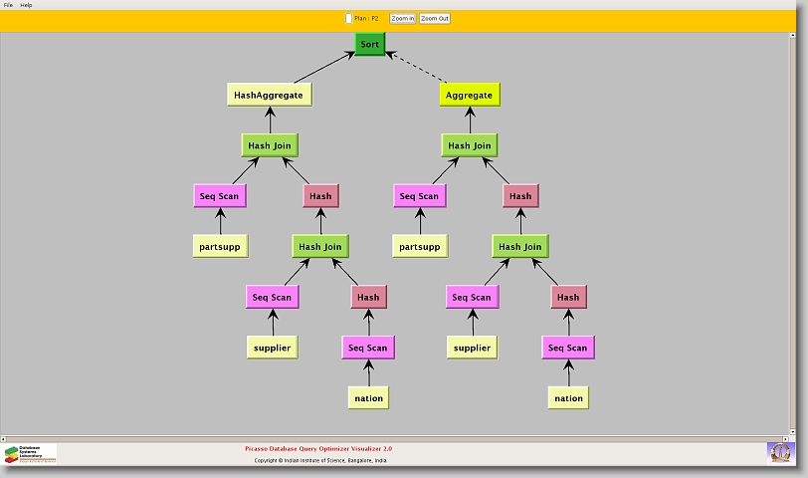The image size is (808, 478).
Task: Click the horizontal scrollbar below the plan canvas
Action: click(398, 436)
